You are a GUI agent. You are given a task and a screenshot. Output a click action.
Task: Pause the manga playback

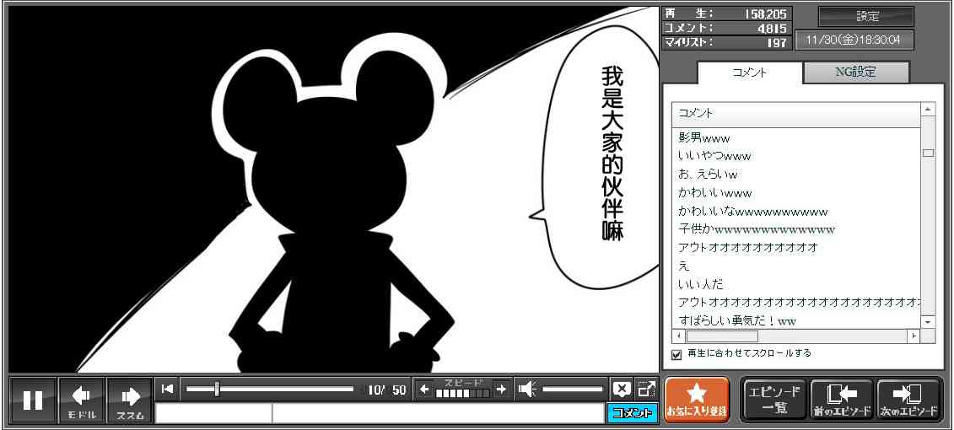tap(33, 400)
